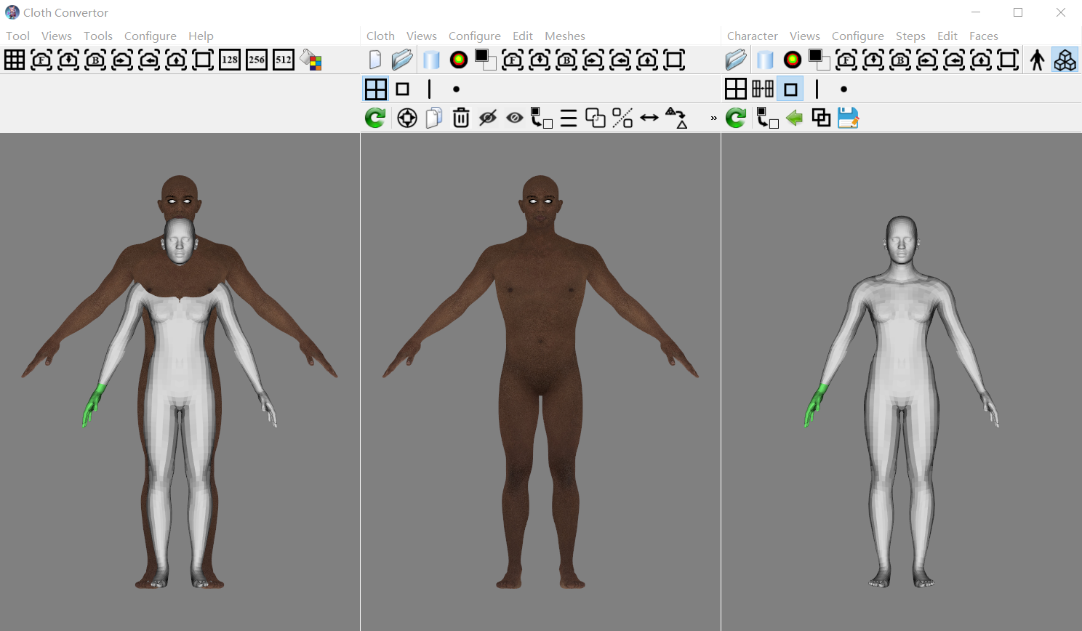1082x631 pixels.
Task: Click the front view camera icon in Tool toolbar
Action: point(41,60)
